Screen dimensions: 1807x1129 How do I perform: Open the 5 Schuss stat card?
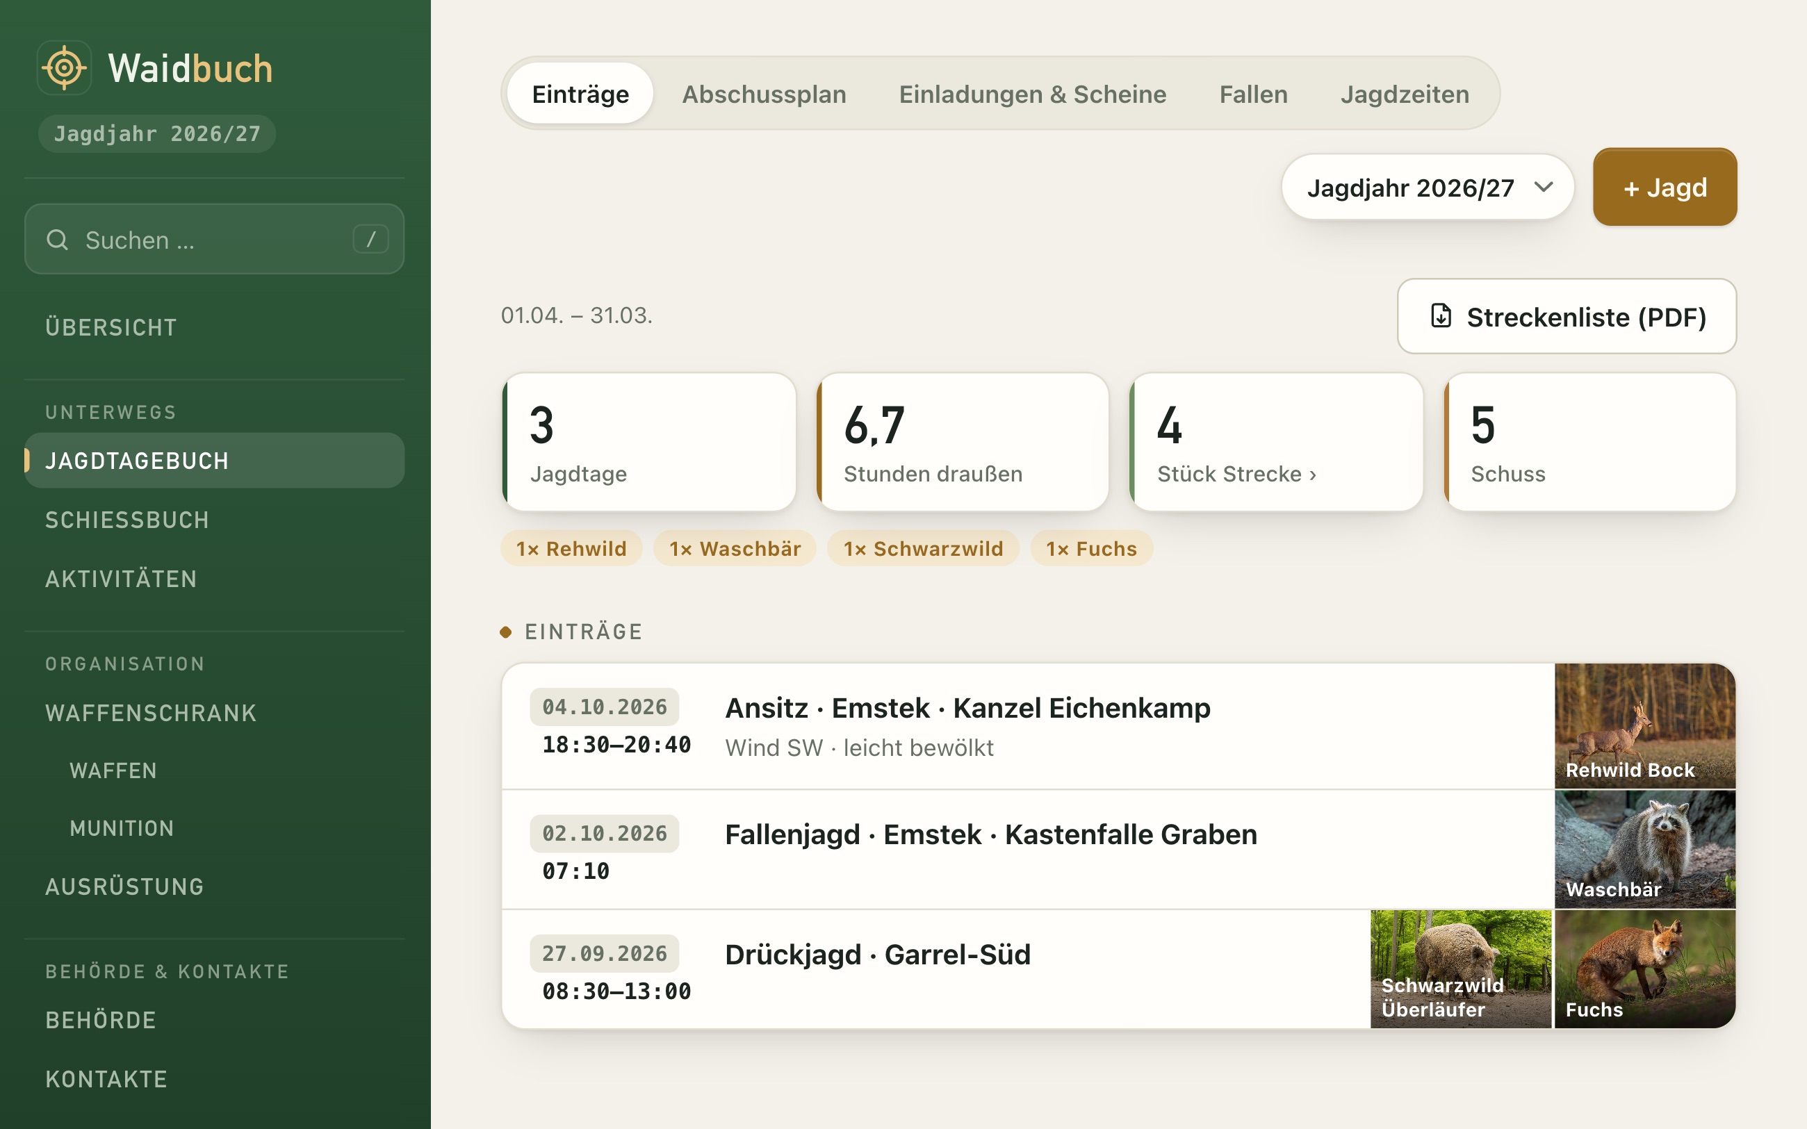(1589, 442)
